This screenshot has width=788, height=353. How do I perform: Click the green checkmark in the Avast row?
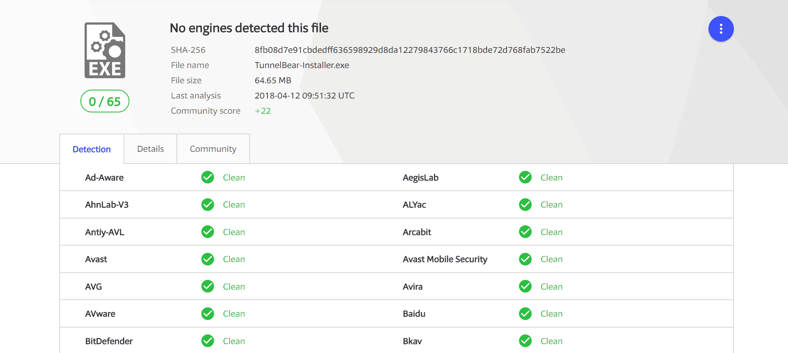(x=208, y=259)
